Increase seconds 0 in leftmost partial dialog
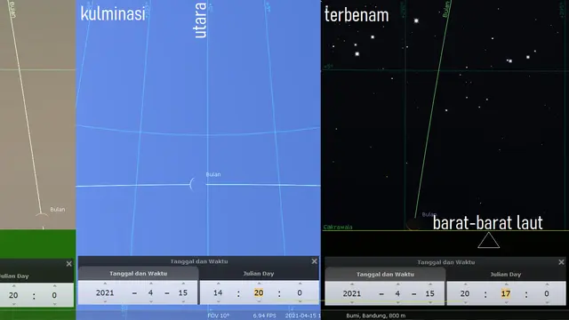This screenshot has height=320, width=569. pyautogui.click(x=54, y=286)
